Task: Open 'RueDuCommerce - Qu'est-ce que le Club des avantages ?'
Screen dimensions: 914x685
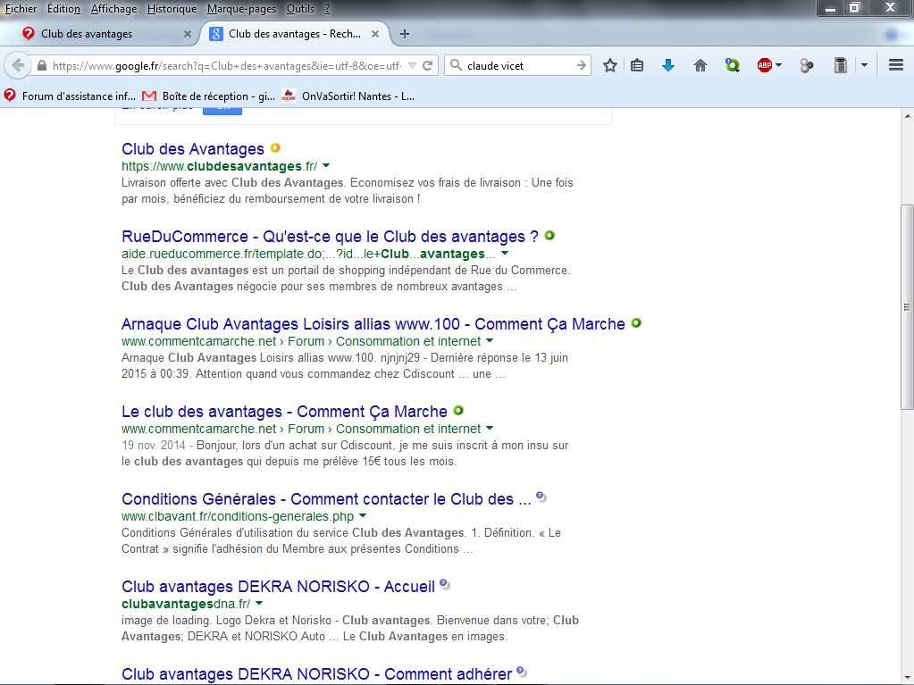Action: (330, 237)
